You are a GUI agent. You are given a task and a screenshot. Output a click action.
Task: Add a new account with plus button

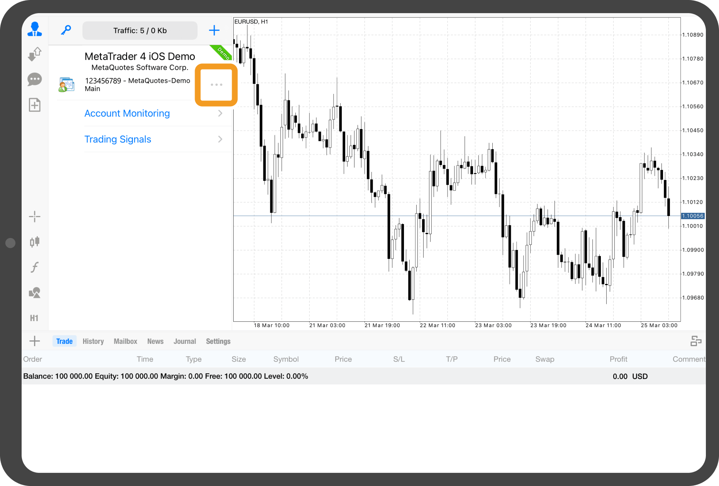click(214, 30)
